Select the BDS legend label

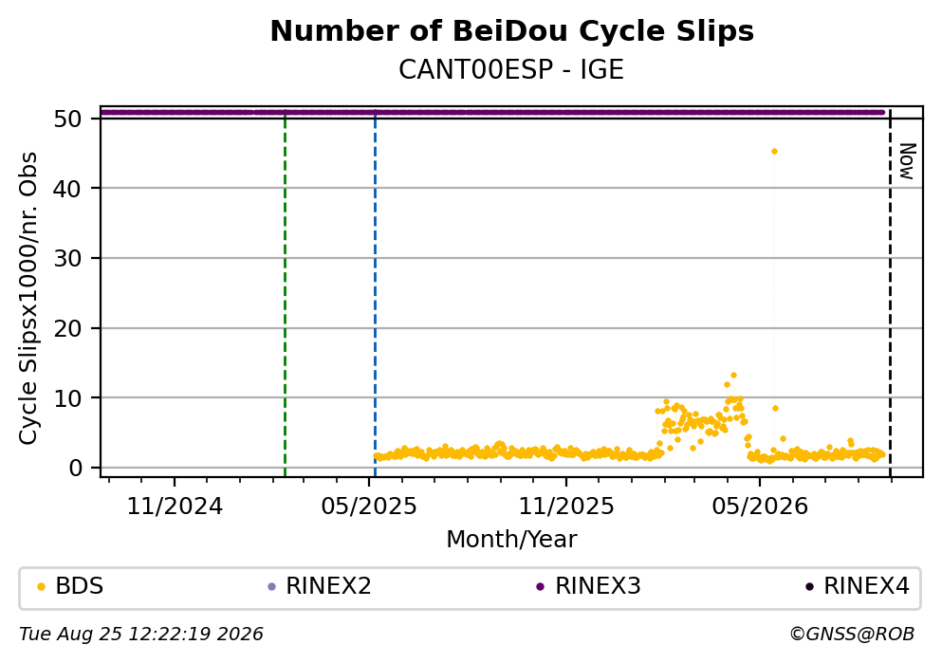click(x=80, y=586)
